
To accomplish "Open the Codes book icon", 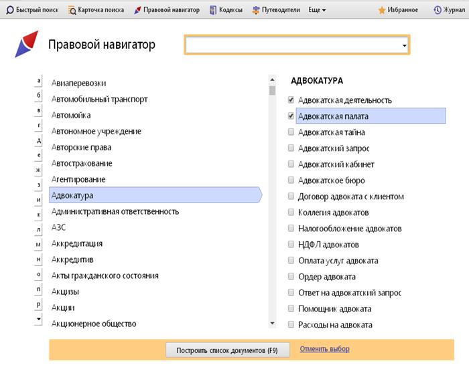I will coord(213,10).
